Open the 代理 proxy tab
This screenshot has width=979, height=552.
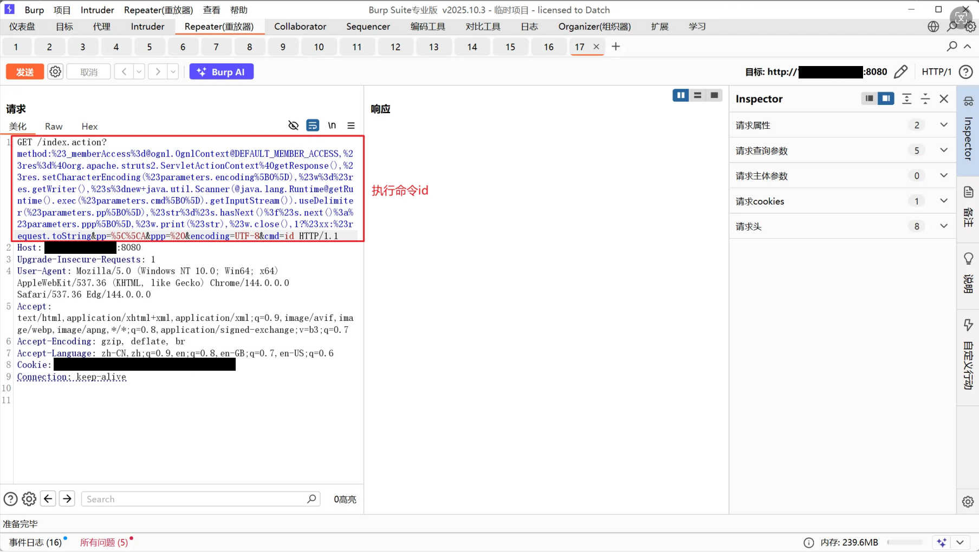(101, 27)
